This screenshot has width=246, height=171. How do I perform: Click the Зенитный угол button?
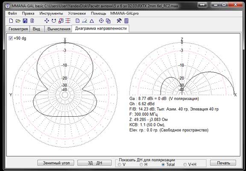click(56, 163)
